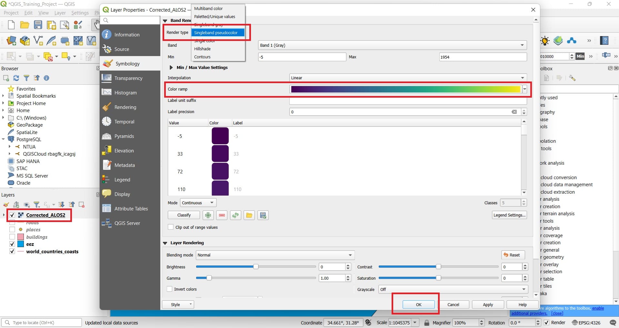This screenshot has width=619, height=328.
Task: Select Singleband pseudocolor render type
Action: [218, 33]
